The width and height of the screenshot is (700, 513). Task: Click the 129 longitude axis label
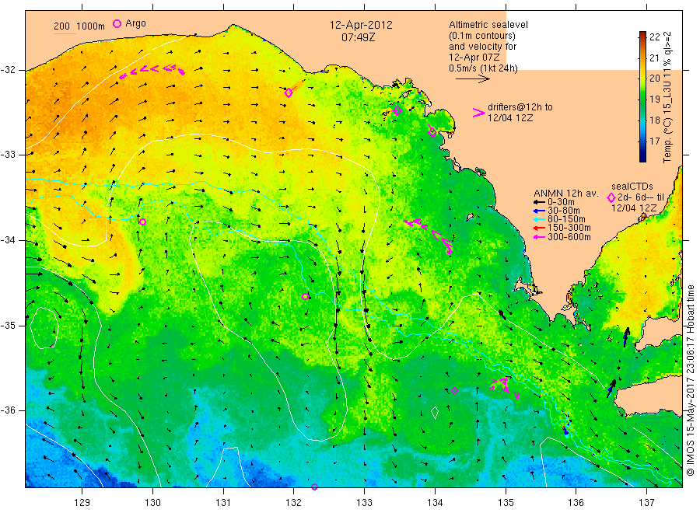(82, 503)
